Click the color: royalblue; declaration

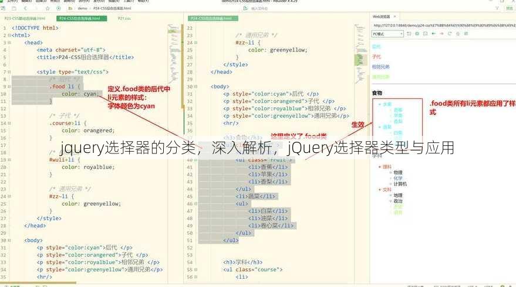(x=88, y=167)
